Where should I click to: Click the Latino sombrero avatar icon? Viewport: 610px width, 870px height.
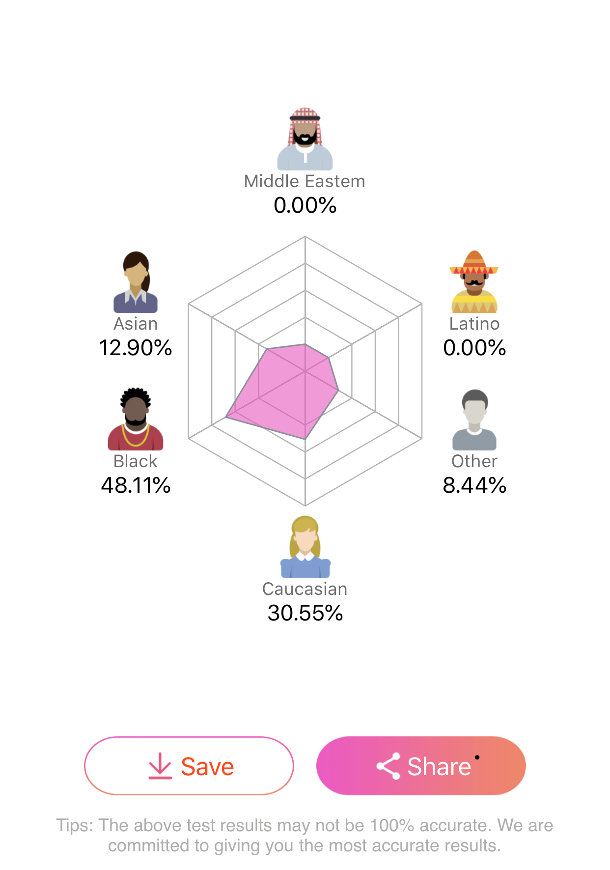474,282
